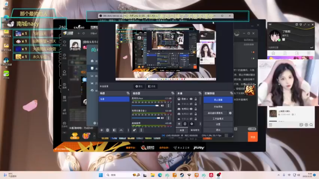Start the virtual camera button
This screenshot has width=319, height=179.
coord(215,113)
